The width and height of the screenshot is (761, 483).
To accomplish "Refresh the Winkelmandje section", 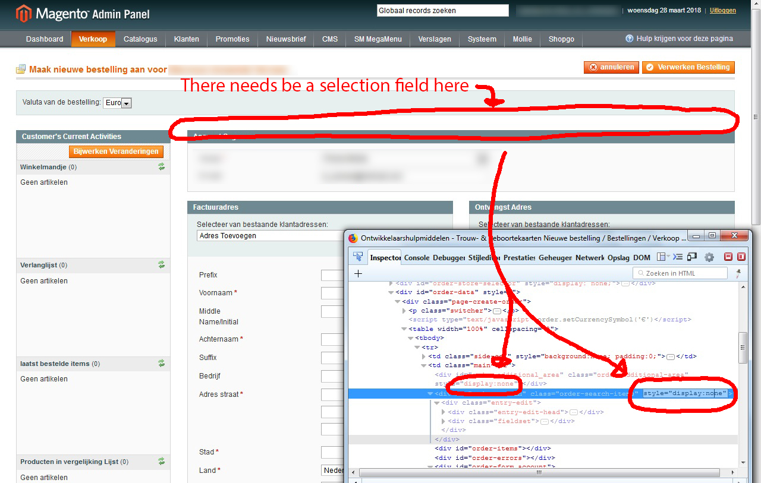I will (x=161, y=167).
